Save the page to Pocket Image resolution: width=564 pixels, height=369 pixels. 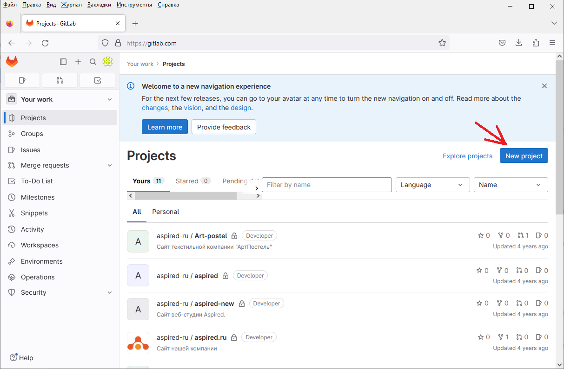coord(502,43)
